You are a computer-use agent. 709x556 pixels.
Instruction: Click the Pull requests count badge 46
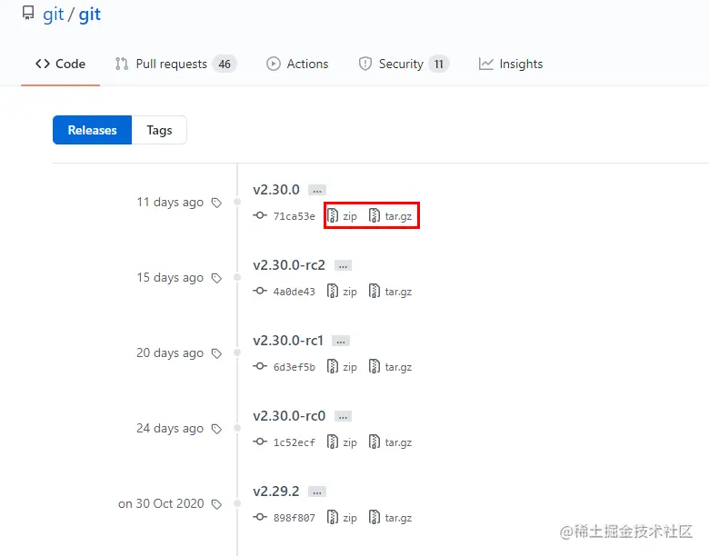[225, 64]
